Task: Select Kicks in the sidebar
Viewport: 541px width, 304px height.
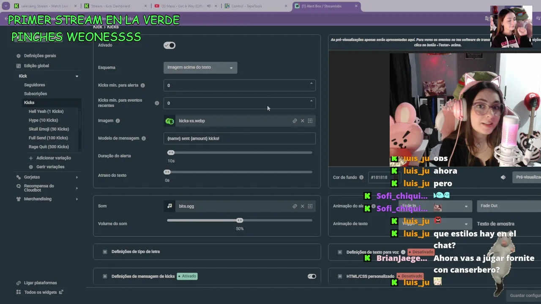Action: tap(29, 103)
